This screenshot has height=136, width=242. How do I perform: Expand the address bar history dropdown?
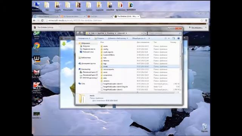(x=142, y=33)
